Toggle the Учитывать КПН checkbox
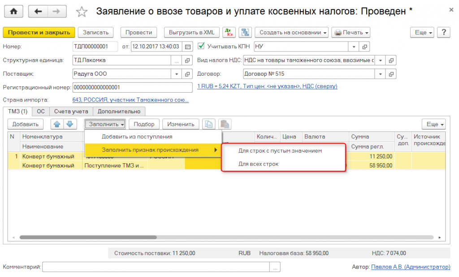Viewport: 459px width, 277px height. tap(201, 46)
